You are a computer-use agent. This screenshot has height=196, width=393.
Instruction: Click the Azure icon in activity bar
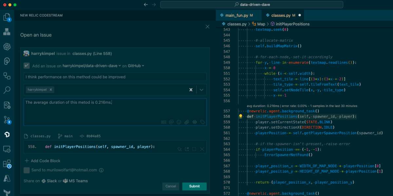pyautogui.click(x=7, y=178)
